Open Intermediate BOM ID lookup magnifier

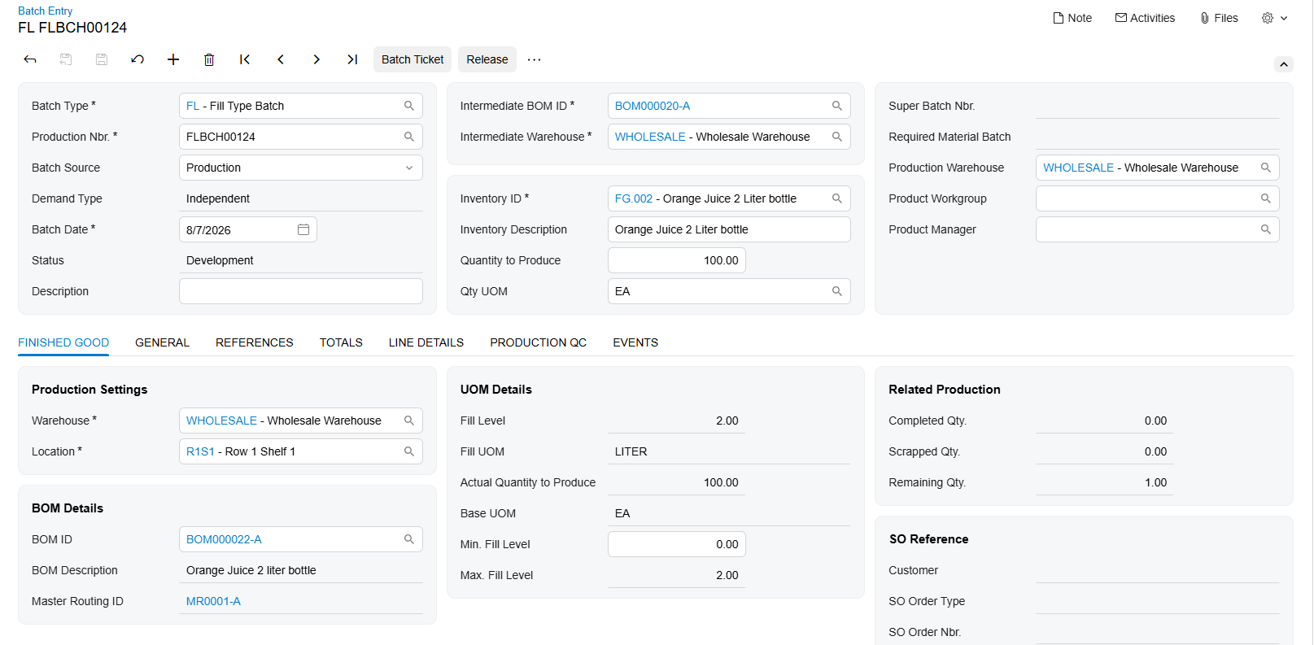coord(837,106)
